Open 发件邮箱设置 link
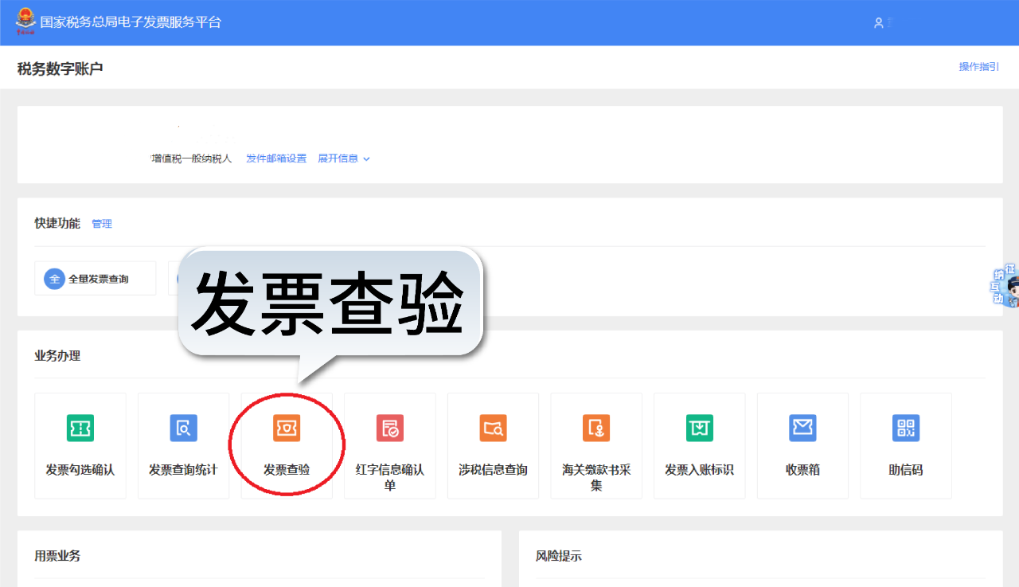Image resolution: width=1019 pixels, height=587 pixels. 276,158
